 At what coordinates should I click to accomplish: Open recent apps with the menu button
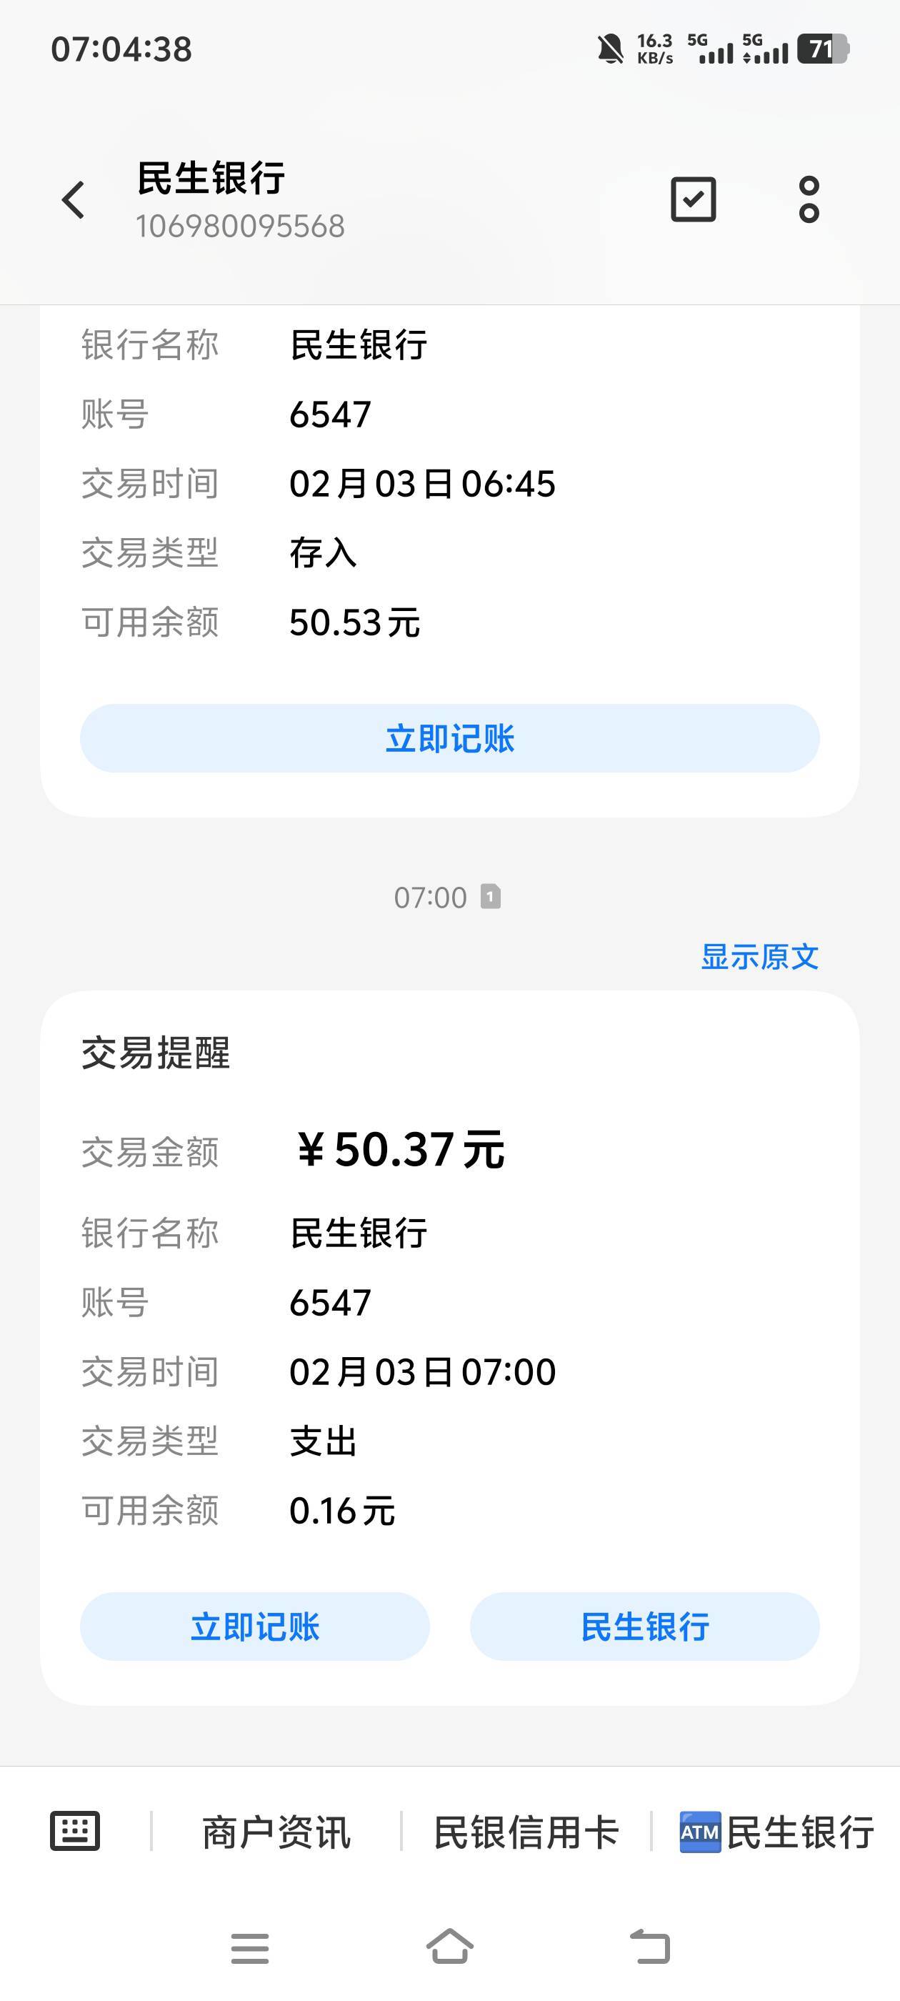pos(250,1947)
